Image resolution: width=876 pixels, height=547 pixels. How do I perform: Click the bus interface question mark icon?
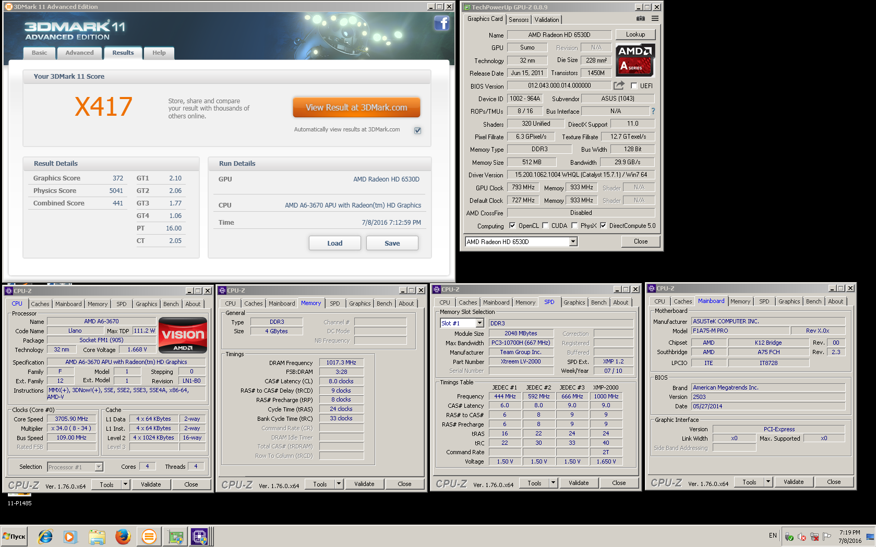653,111
